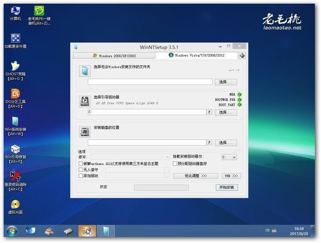Screen dimensions: 321x243
Task: Click 选择 for installation files folder
Action: click(226, 82)
